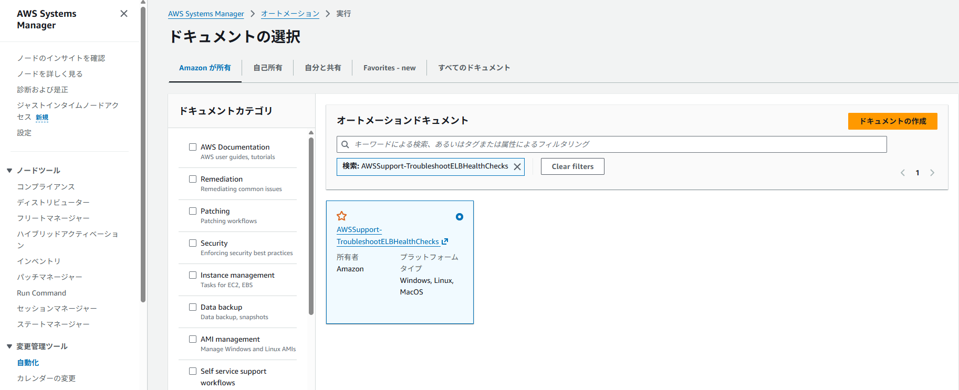The width and height of the screenshot is (959, 390).
Task: Collapse the 変更管理ツール section
Action: (x=9, y=346)
